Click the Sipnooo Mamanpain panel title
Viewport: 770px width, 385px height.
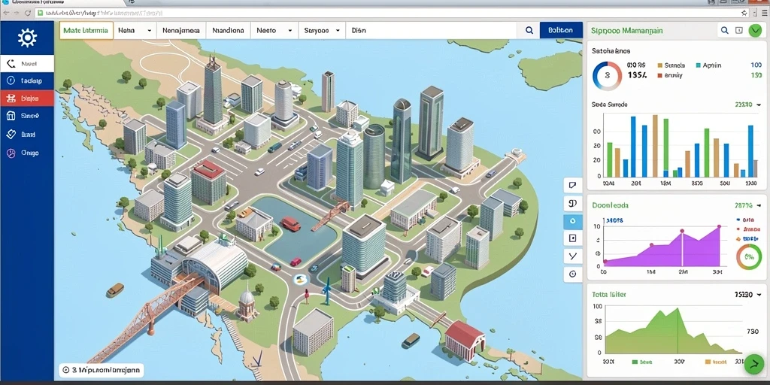[x=627, y=30]
